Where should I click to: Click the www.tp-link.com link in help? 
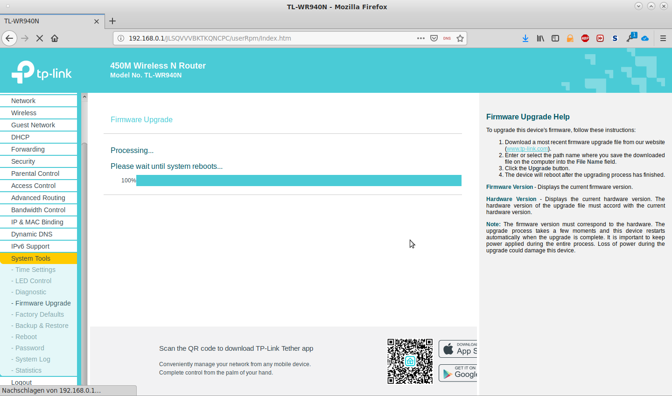527,149
